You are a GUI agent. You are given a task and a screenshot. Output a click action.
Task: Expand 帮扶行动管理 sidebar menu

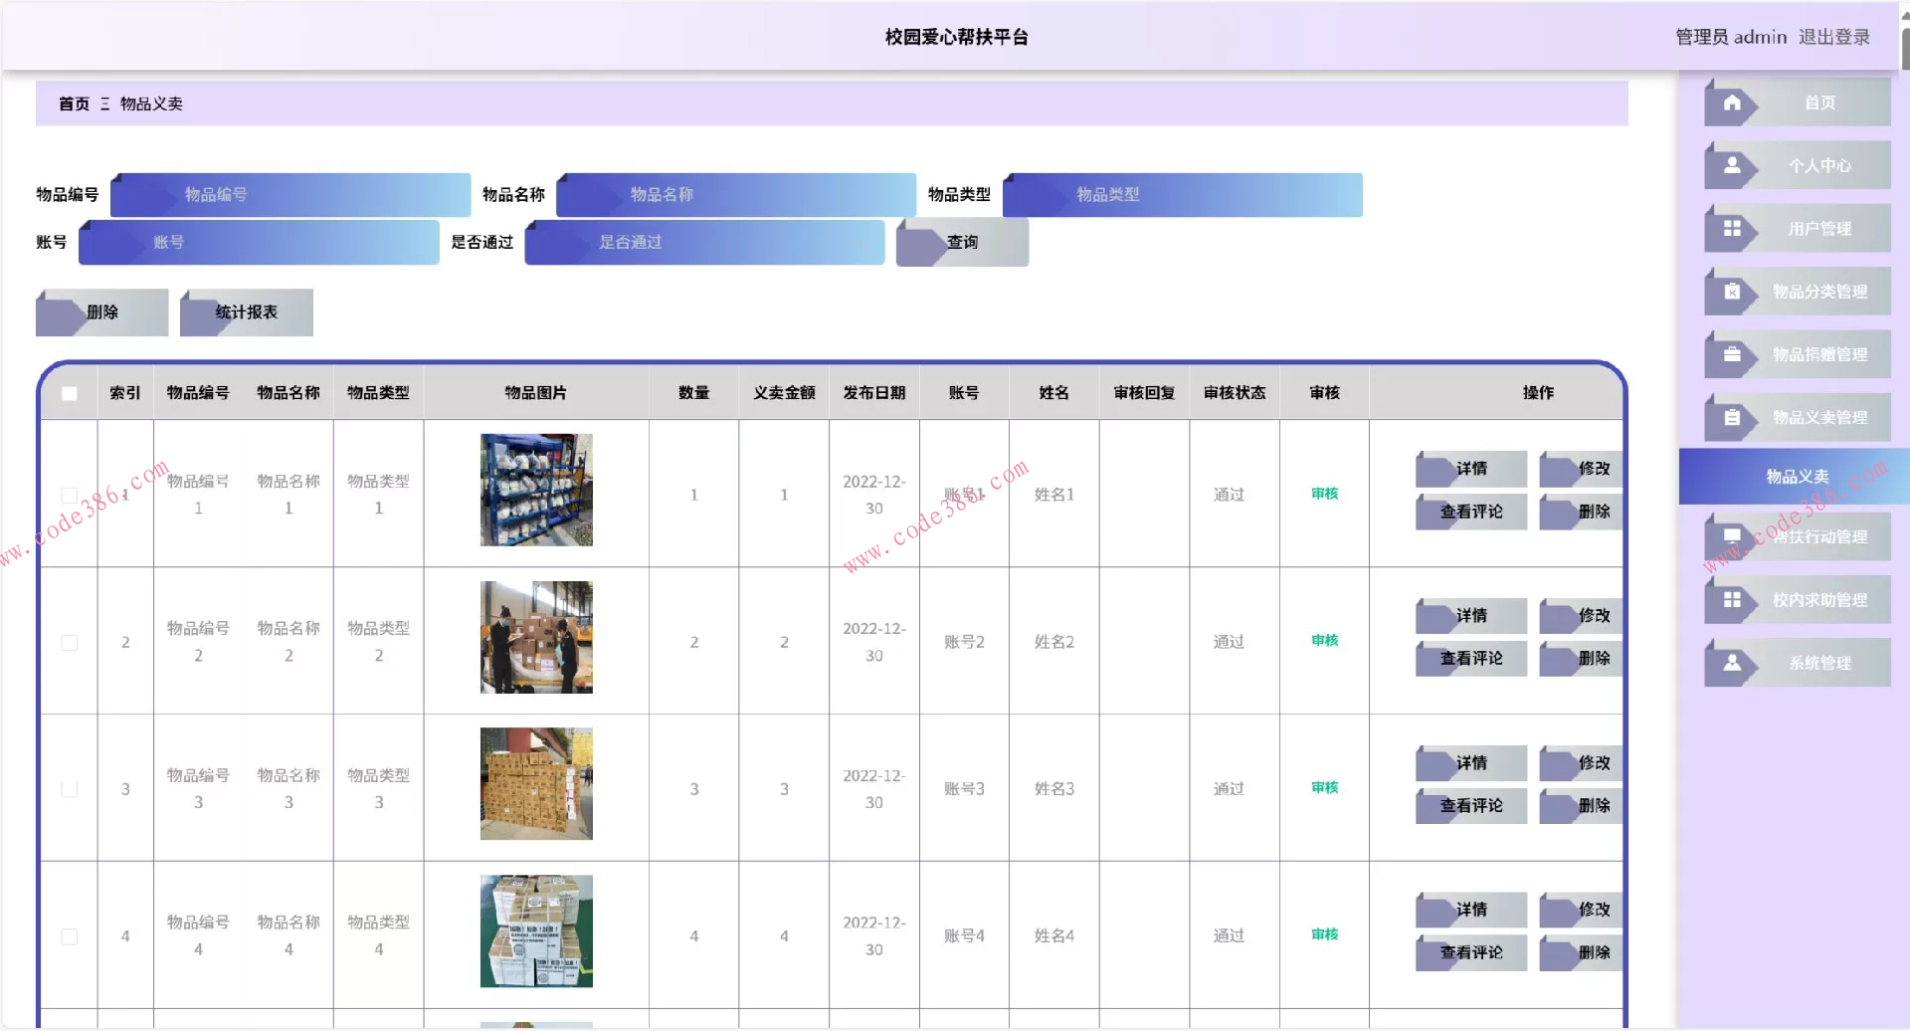1797,536
